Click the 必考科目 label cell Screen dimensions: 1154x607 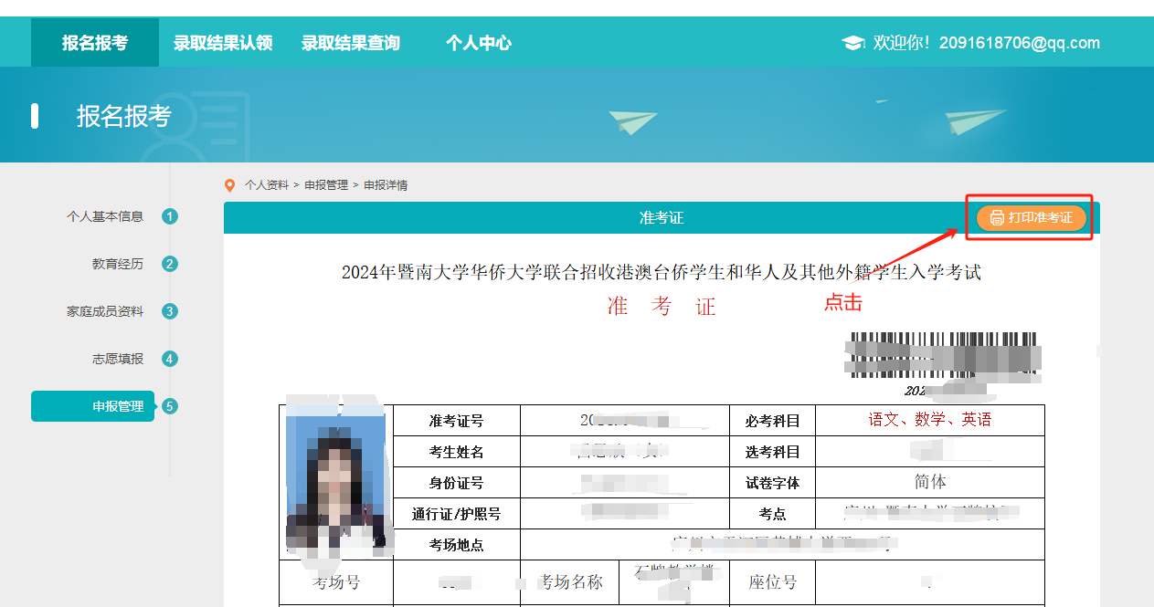(x=773, y=421)
